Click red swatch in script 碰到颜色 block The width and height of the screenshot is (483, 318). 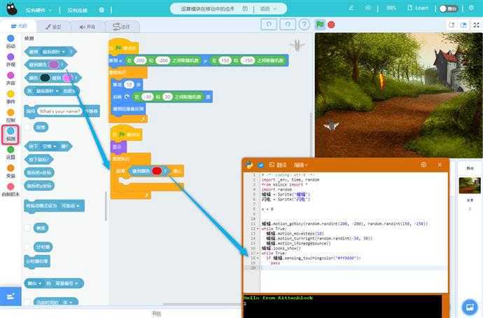(x=157, y=171)
